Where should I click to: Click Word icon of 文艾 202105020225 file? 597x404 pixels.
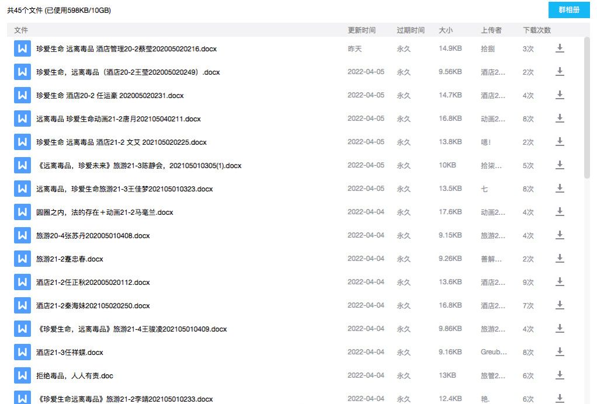pyautogui.click(x=22, y=142)
